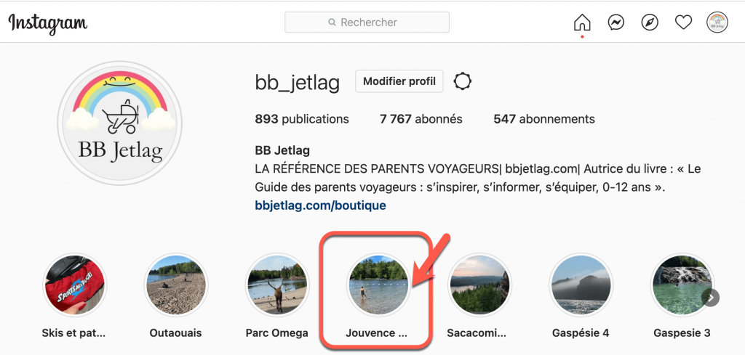
Task: Click the magnifier in the Rechercher box
Action: [332, 23]
